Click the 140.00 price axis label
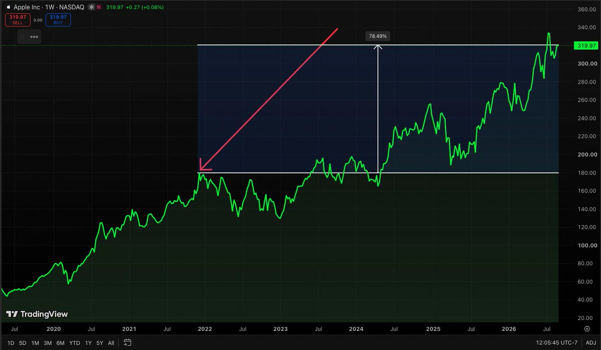This screenshot has height=350, width=601. (586, 209)
